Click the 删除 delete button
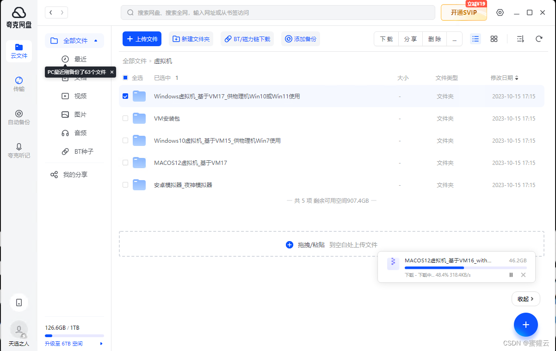Screen dimensions: 556x351 [434, 39]
